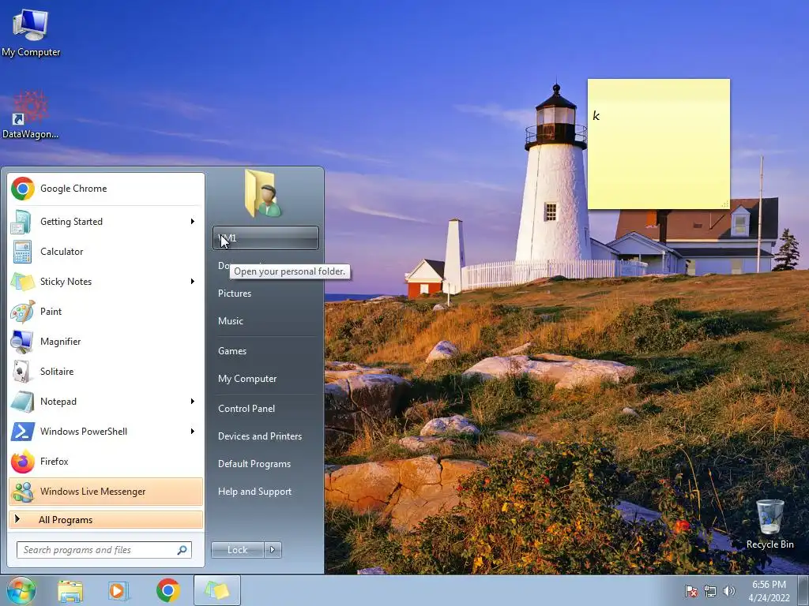The height and width of the screenshot is (606, 809).
Task: Open the shutdown options arrow next to Lock
Action: 273,550
